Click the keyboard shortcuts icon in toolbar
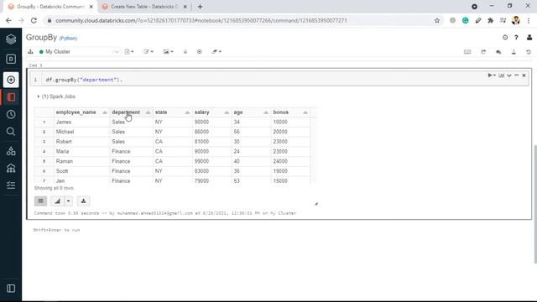 [467, 52]
